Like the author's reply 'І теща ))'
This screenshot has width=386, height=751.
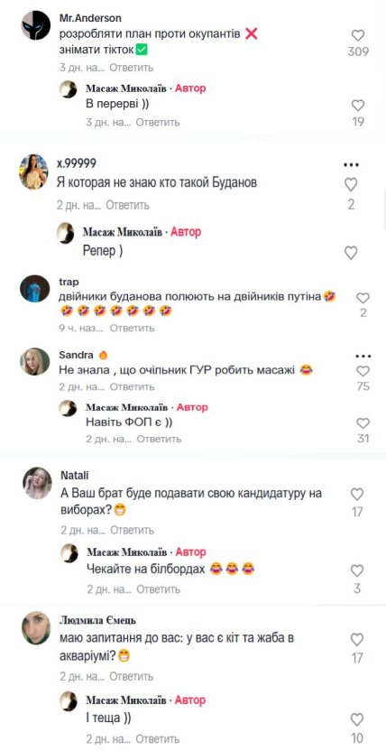[357, 719]
